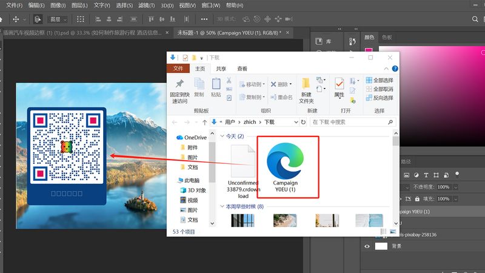Click the Photoshop search magnifier icon

click(x=475, y=19)
